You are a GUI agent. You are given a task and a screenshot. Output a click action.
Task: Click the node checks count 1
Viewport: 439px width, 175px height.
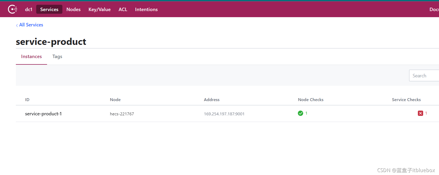pyautogui.click(x=306, y=113)
